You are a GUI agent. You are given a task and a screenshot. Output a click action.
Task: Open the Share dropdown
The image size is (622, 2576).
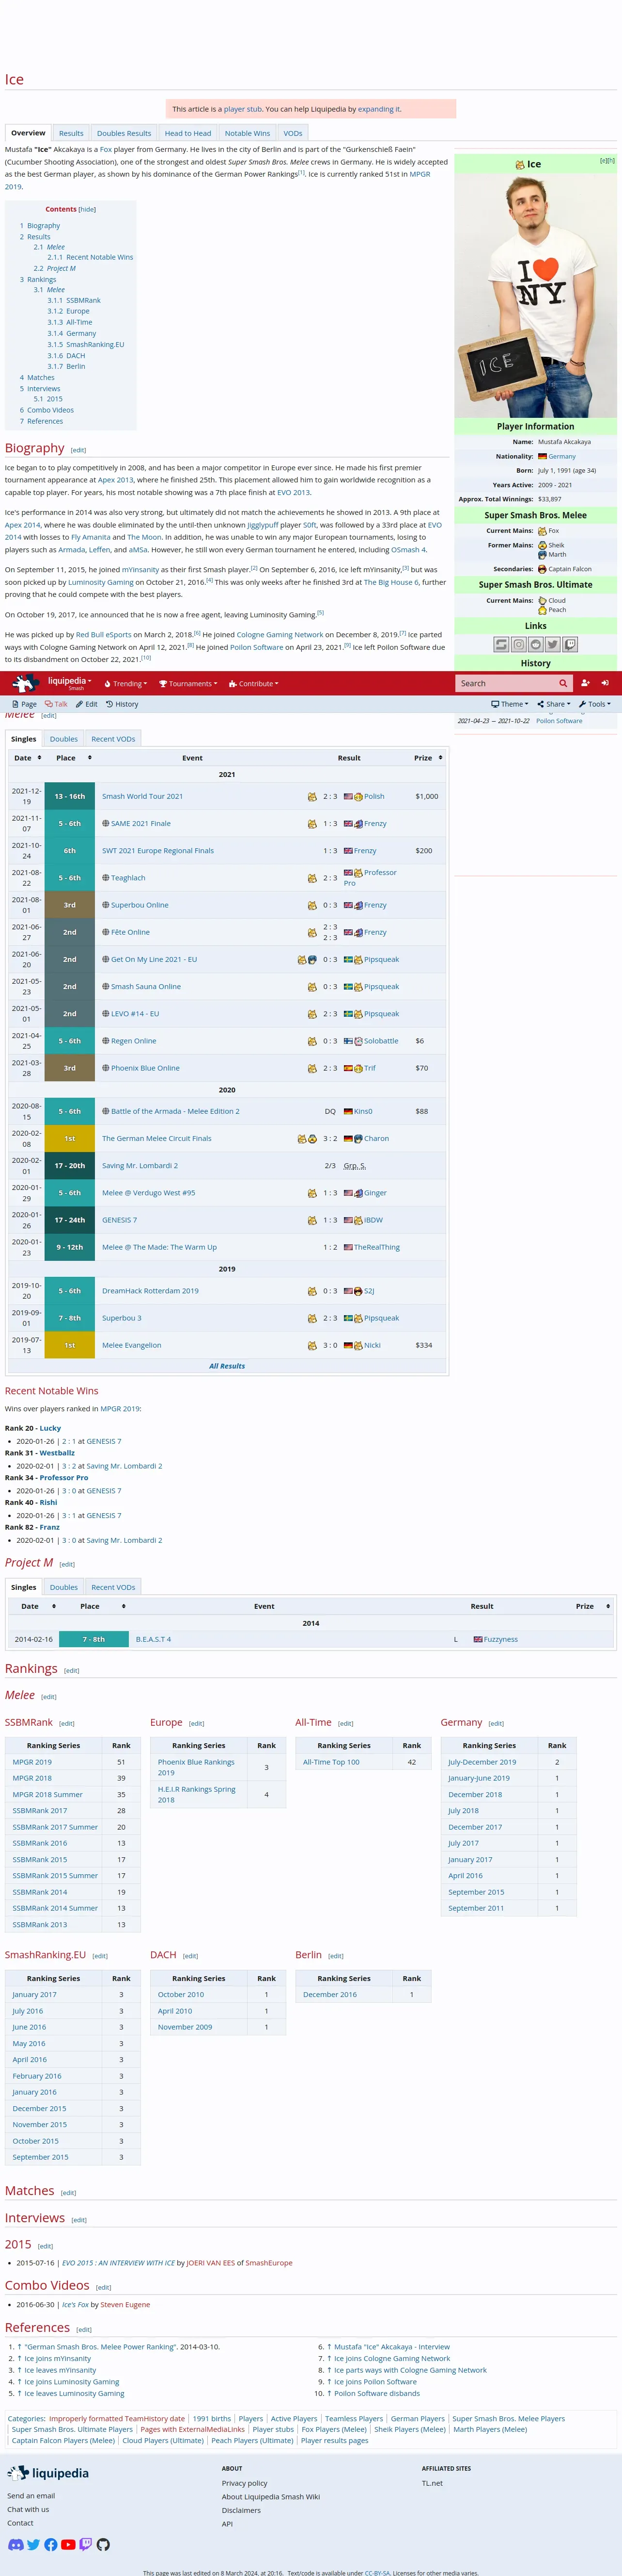coord(554,704)
